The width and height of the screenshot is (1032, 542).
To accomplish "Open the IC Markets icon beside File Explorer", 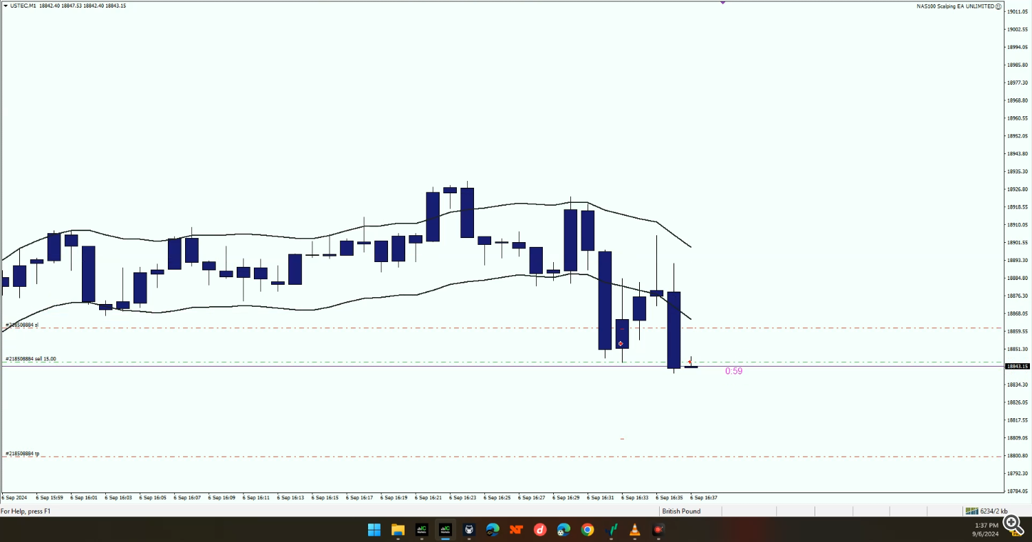I will click(x=422, y=530).
